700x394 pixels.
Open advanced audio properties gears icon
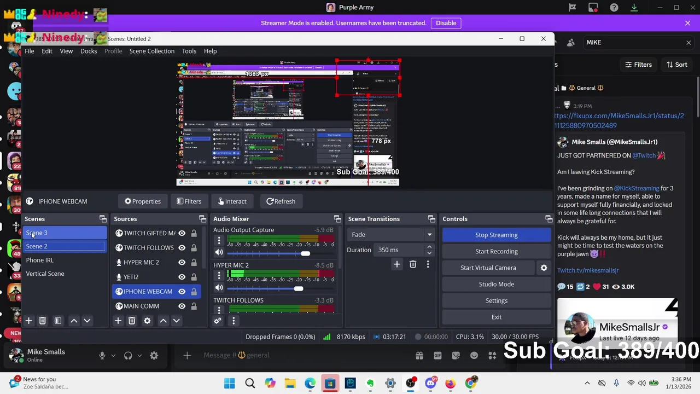pos(218,321)
